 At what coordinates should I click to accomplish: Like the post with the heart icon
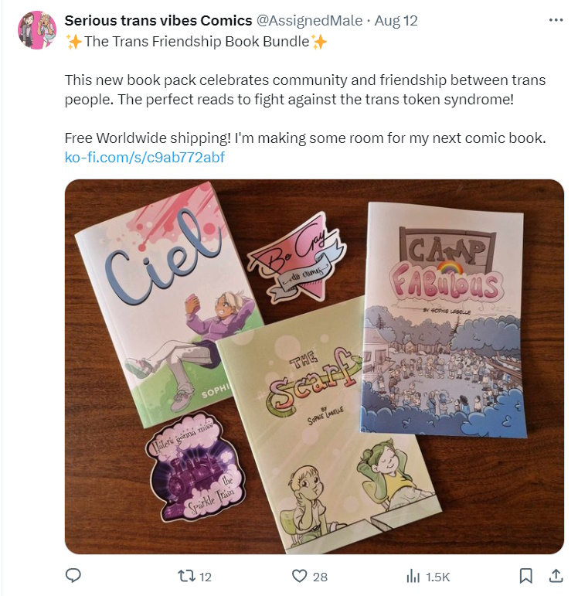click(x=300, y=576)
